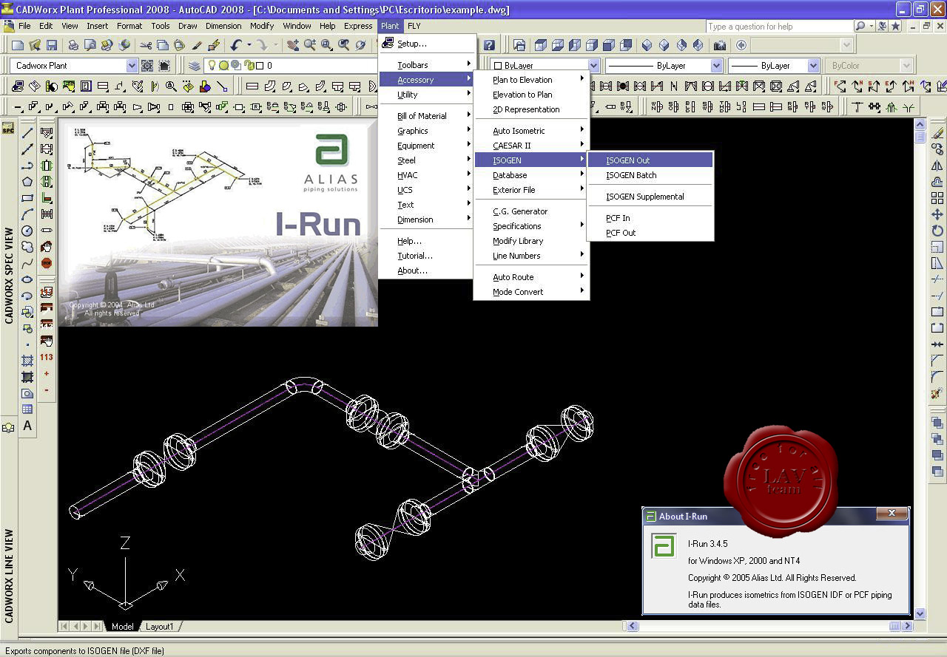Select the Mirror tool in the modify toolbar

tap(937, 166)
